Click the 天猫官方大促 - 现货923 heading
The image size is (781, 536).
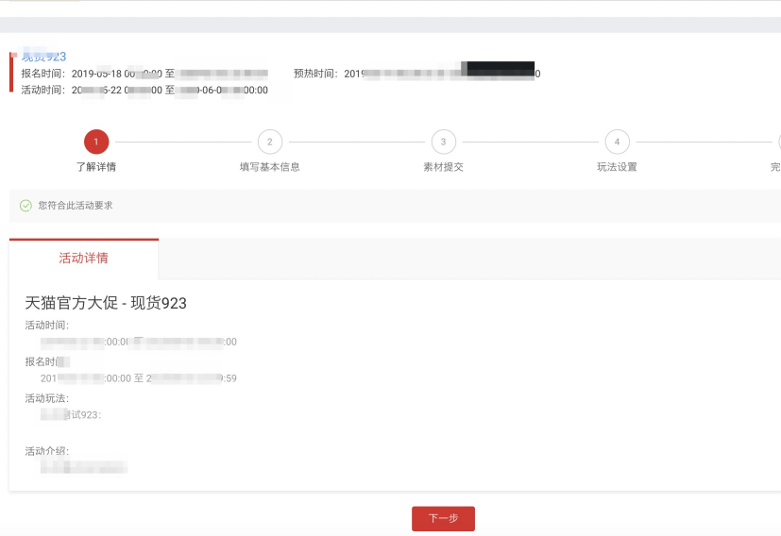point(106,303)
